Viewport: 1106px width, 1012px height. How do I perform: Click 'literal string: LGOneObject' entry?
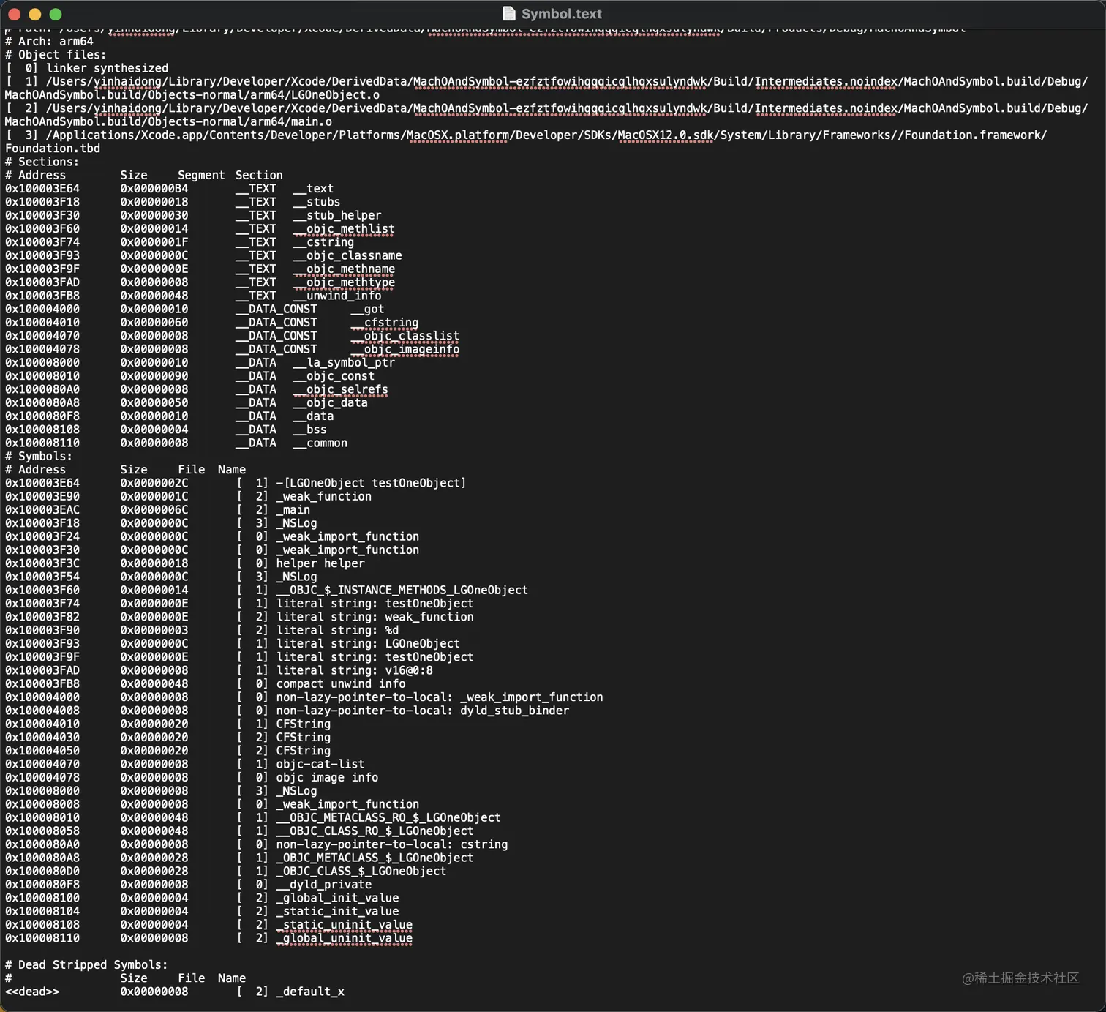(x=368, y=644)
